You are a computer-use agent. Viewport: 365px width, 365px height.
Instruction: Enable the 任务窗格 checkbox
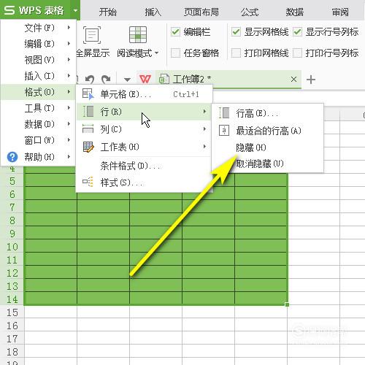175,53
